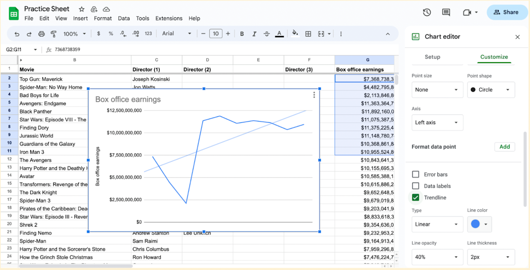This screenshot has height=270, width=530.
Task: Open the Data menu
Action: tap(124, 18)
